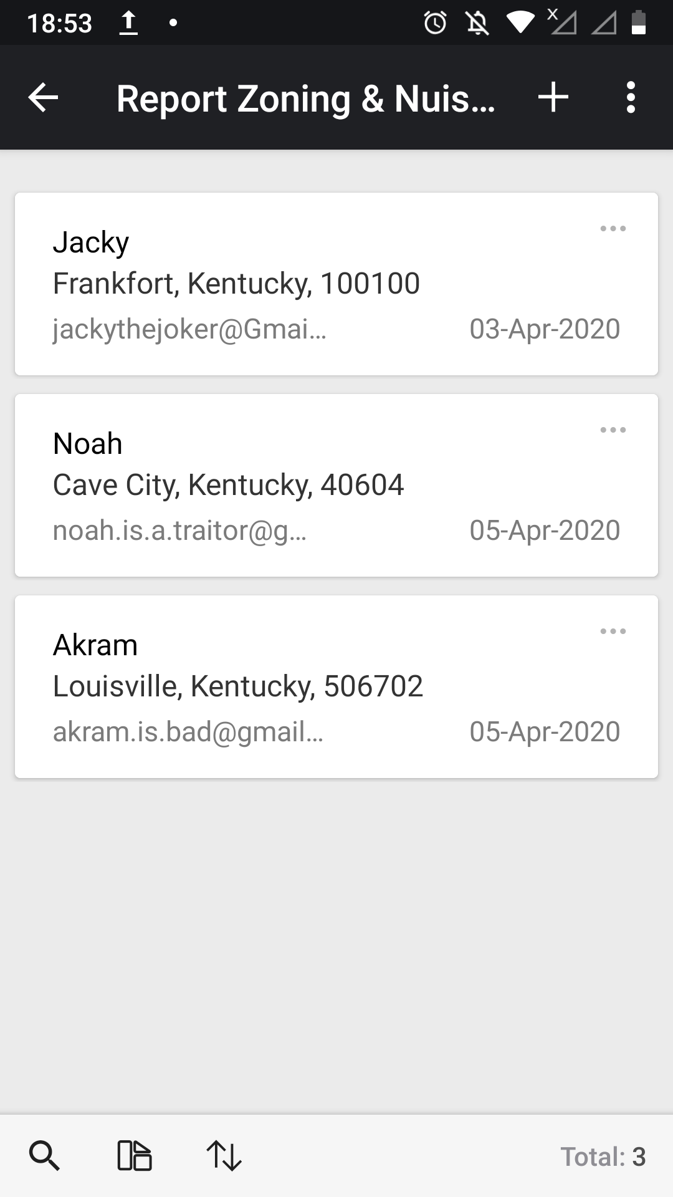
Task: Tap the alarm clock status icon
Action: 435,23
